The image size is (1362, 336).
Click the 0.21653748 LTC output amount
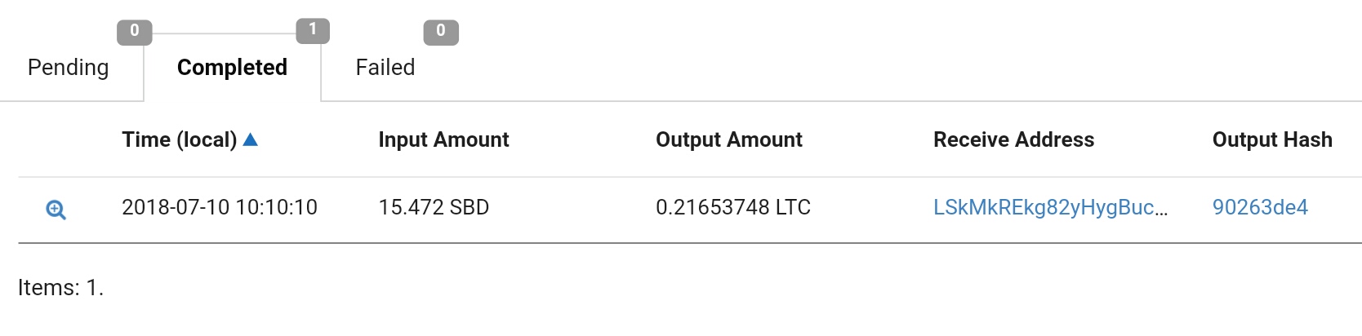point(733,207)
